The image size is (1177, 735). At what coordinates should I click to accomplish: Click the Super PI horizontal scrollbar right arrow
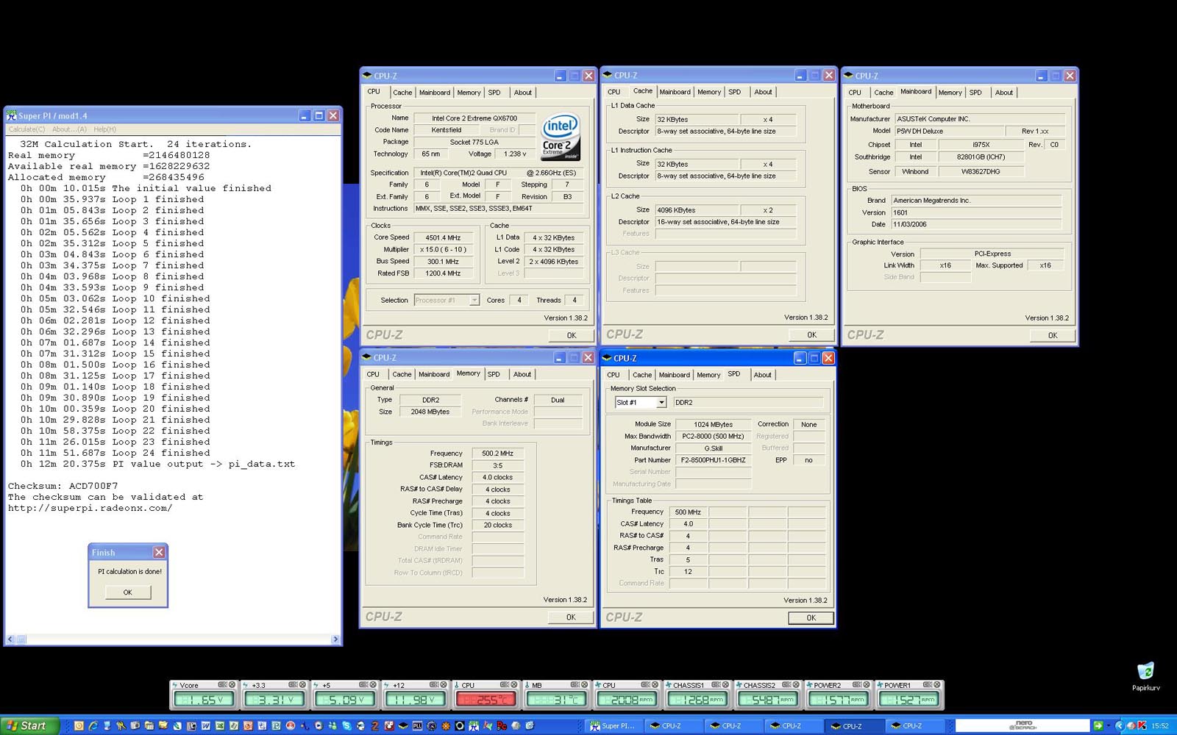(335, 639)
